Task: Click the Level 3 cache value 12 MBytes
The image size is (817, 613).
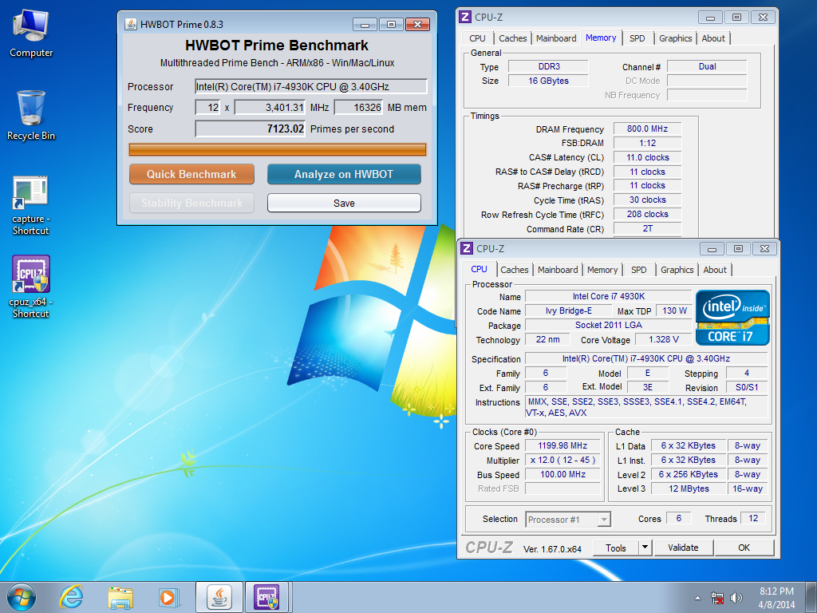Action: [689, 489]
